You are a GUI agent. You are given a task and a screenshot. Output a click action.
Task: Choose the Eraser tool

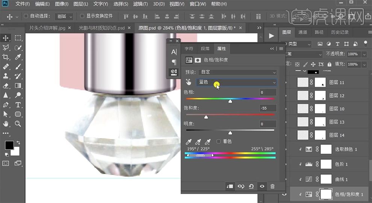pos(6,86)
